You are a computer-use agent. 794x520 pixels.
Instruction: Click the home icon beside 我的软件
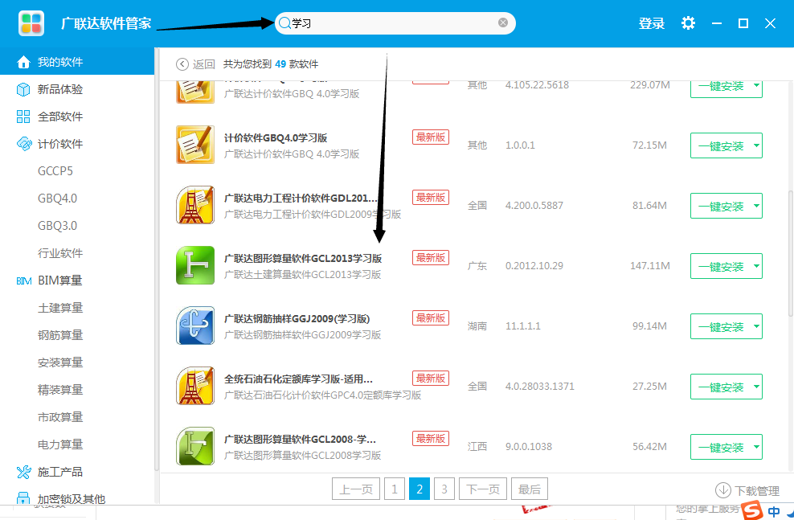click(x=23, y=62)
